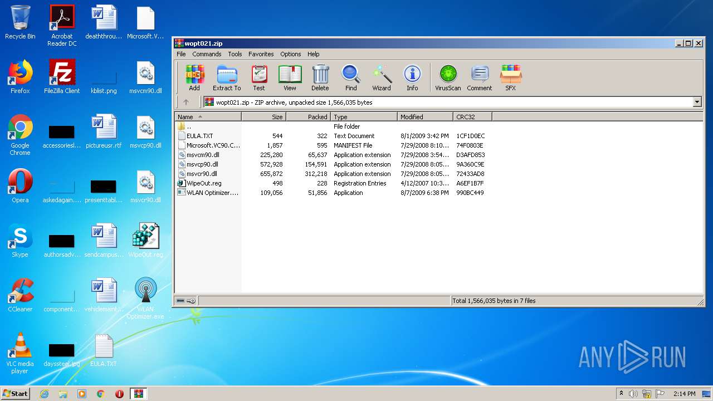Open the Windows Start menu
713x401 pixels.
point(16,393)
